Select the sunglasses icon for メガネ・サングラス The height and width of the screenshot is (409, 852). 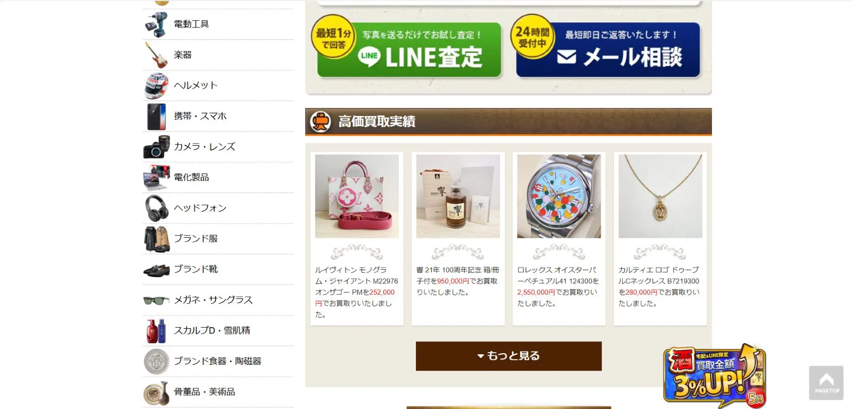click(x=156, y=300)
